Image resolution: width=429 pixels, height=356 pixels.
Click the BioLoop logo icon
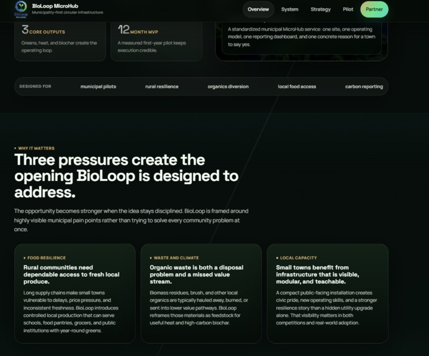[21, 9]
